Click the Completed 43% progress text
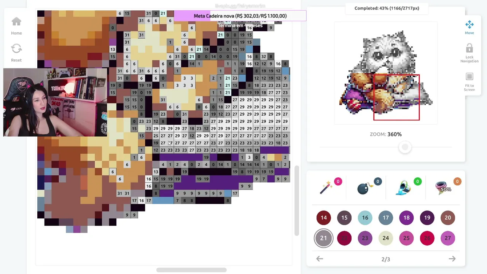 coord(387,8)
